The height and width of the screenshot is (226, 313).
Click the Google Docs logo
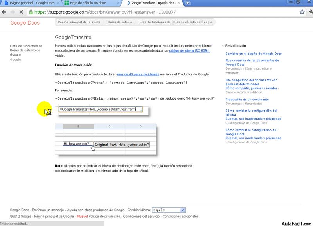[25, 23]
